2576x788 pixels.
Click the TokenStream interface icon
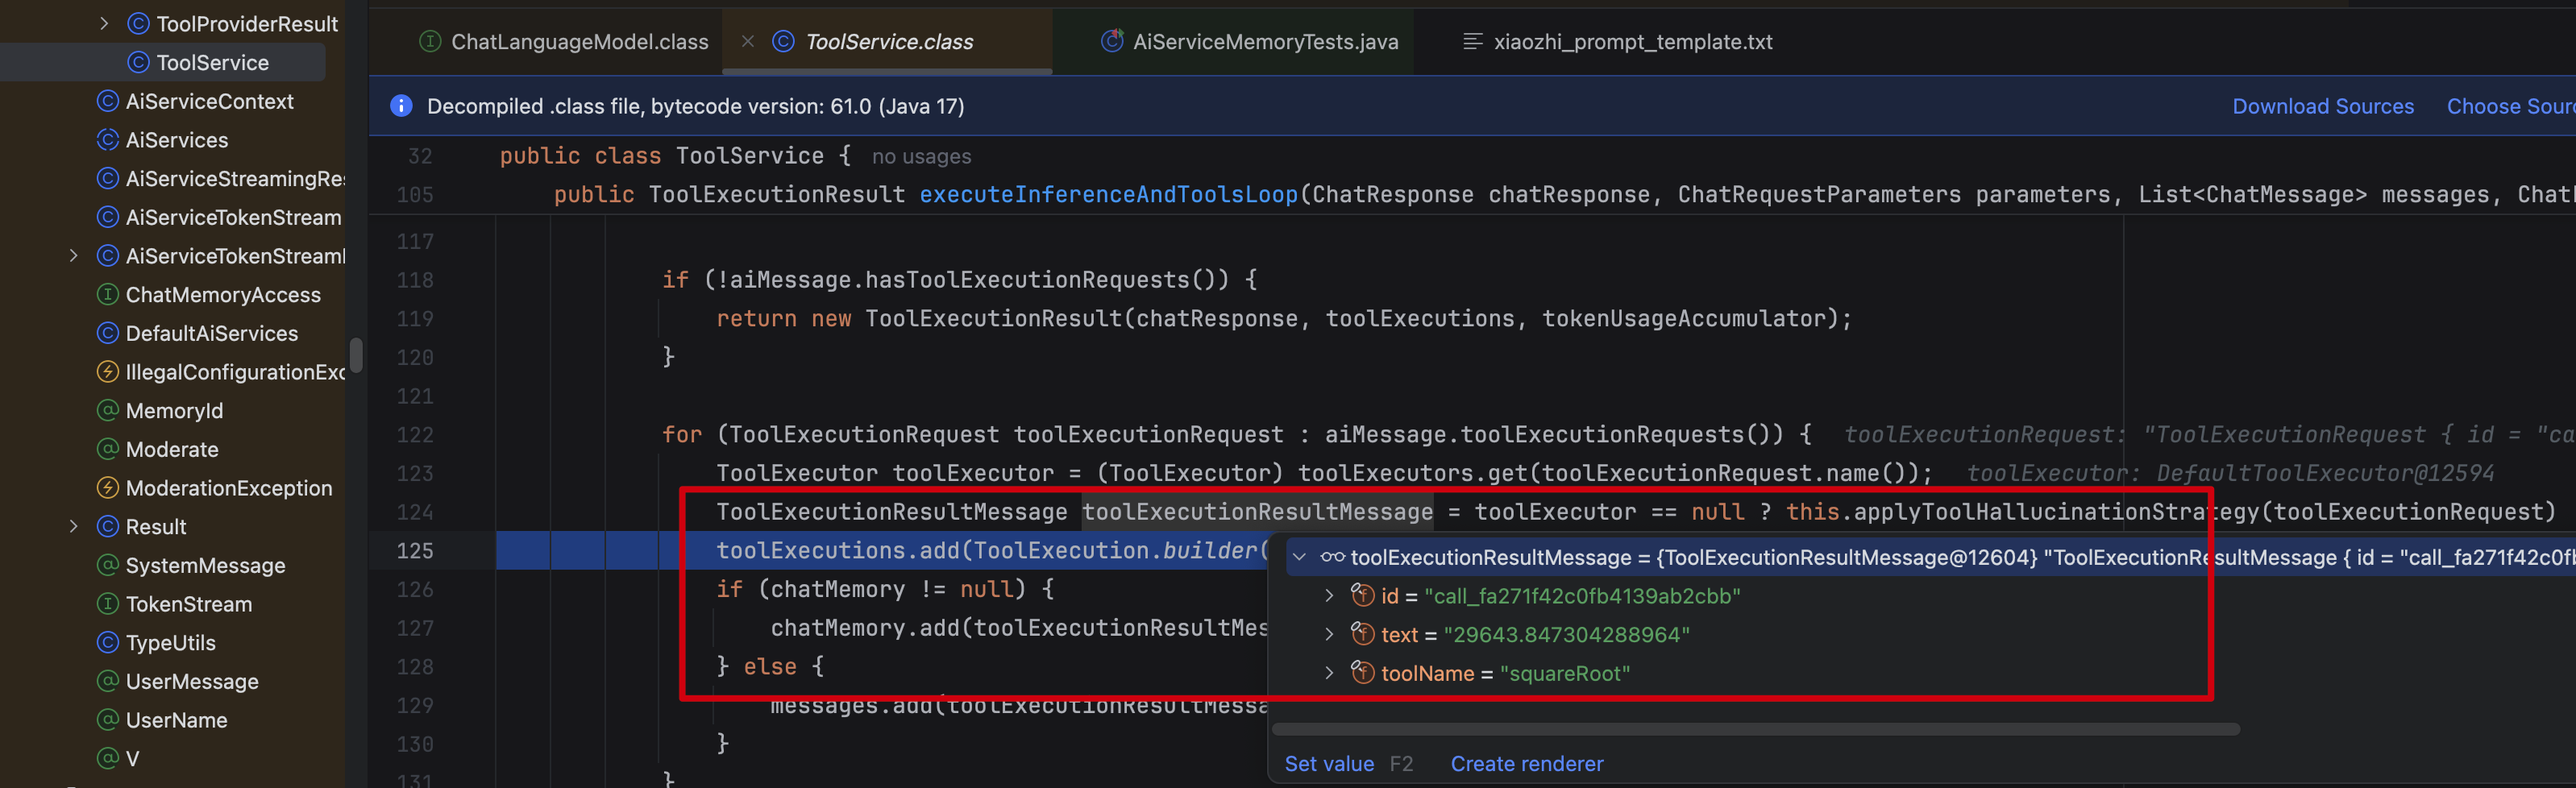click(108, 604)
